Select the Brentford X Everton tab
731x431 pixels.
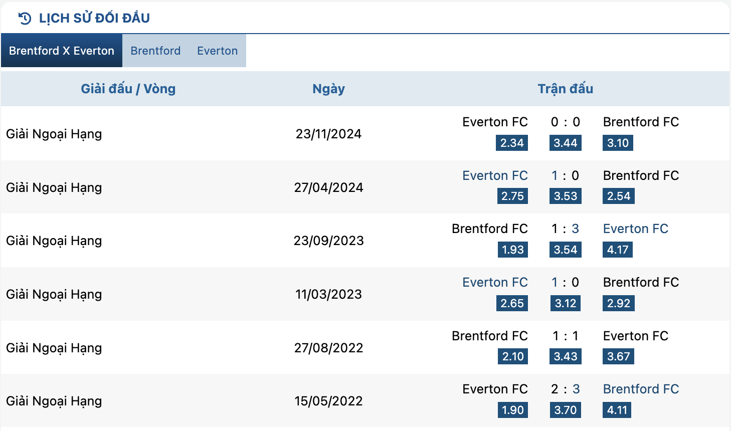click(x=62, y=51)
